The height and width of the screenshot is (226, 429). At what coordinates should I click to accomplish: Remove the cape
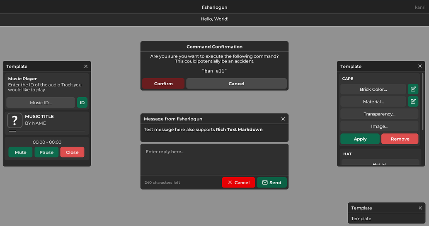tap(400, 139)
